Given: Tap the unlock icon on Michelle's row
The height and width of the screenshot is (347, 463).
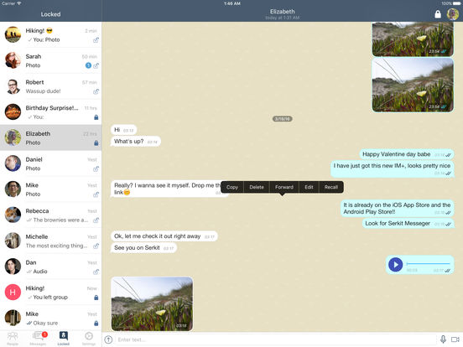Looking at the screenshot, I should click(x=96, y=246).
